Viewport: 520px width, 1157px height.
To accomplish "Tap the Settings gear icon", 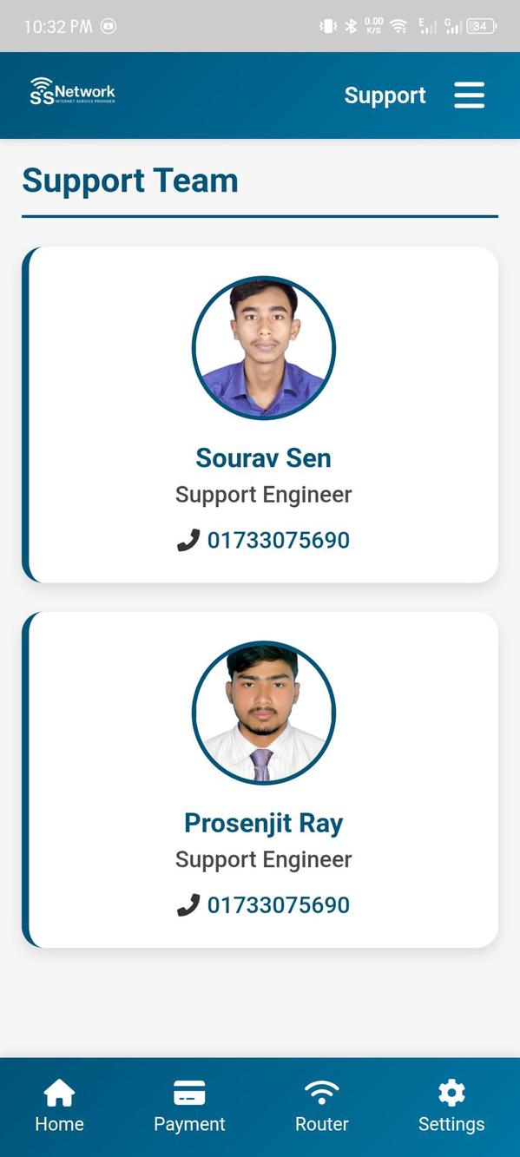I will tap(451, 1093).
